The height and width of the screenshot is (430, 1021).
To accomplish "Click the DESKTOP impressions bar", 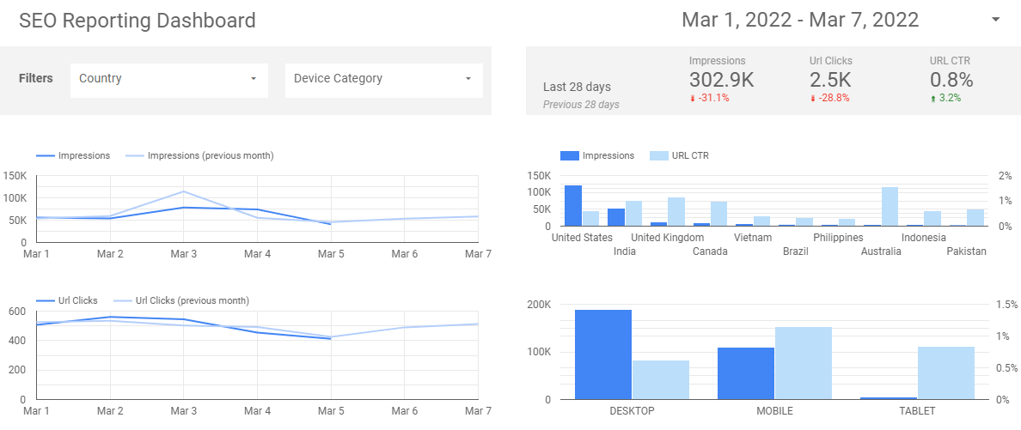I will click(602, 354).
